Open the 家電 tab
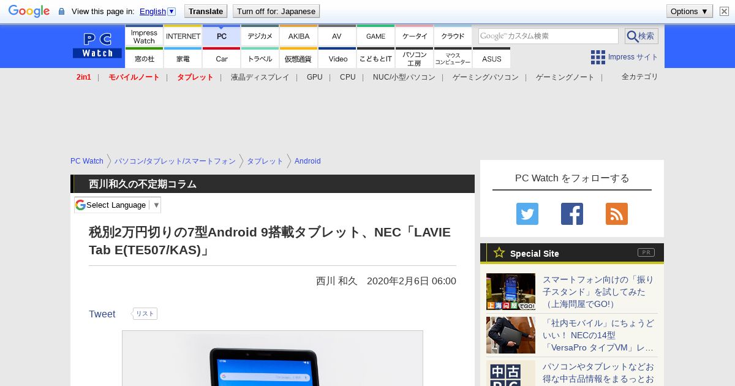 [183, 58]
